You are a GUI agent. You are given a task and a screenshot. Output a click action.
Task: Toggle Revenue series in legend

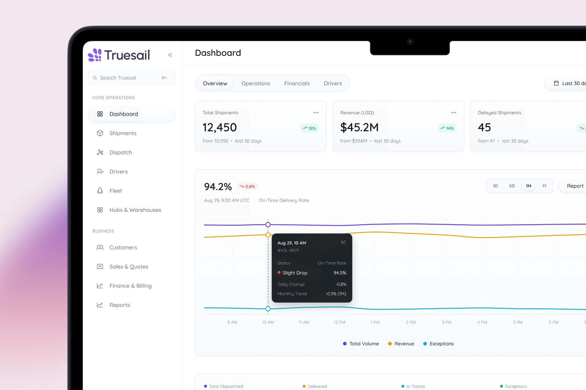tap(401, 344)
